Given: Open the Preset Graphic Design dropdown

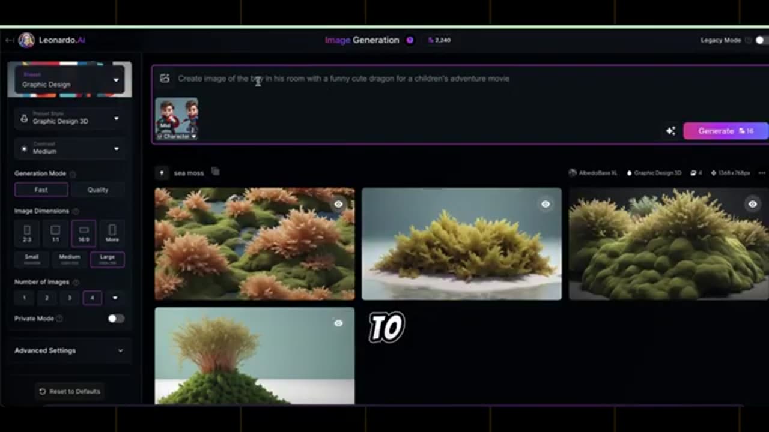Looking at the screenshot, I should point(70,80).
